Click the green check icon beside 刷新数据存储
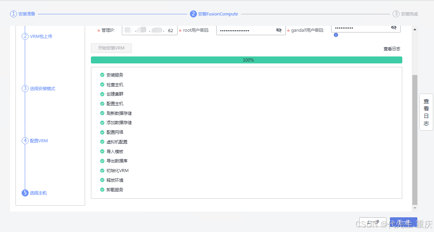Viewport: 434px width, 232px height. 102,113
